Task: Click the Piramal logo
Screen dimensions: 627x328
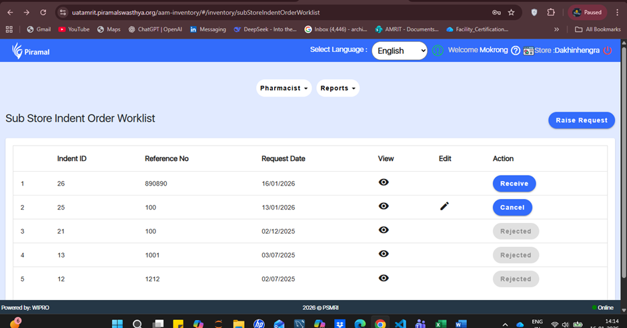Action: pos(31,51)
